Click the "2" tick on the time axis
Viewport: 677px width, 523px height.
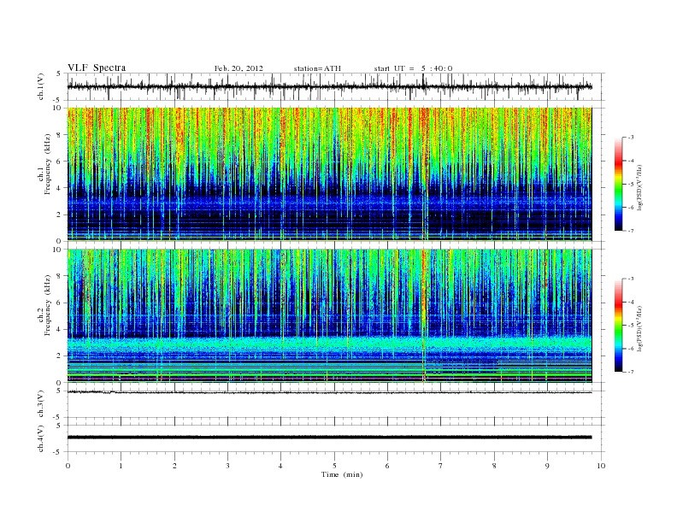point(174,466)
